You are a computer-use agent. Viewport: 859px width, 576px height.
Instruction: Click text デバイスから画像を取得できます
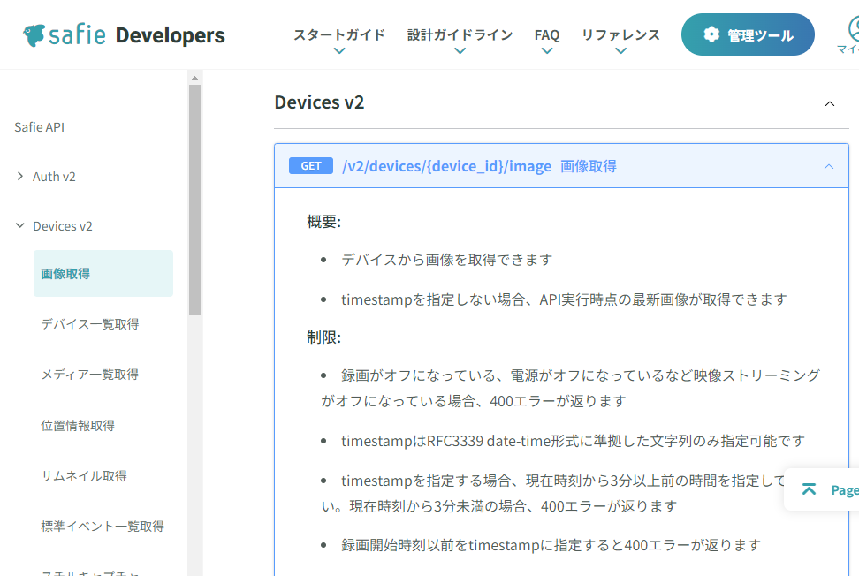(446, 260)
